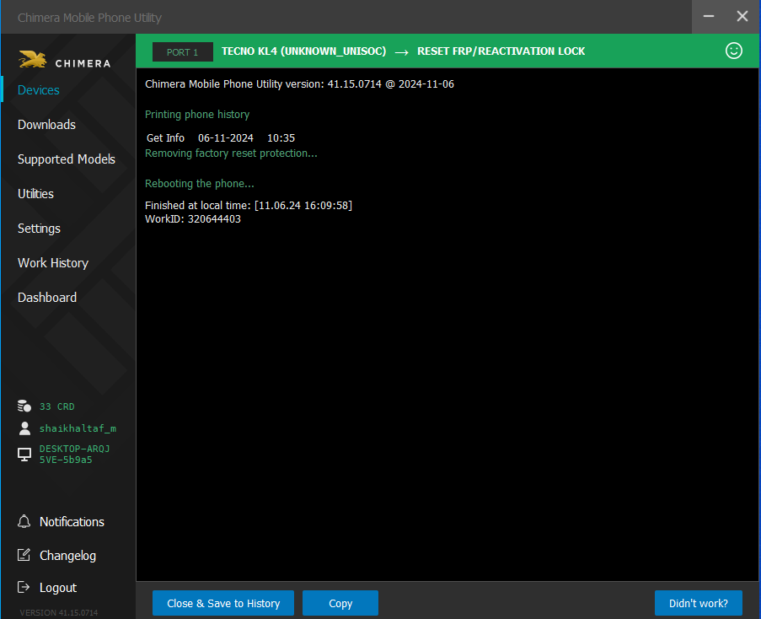The height and width of the screenshot is (619, 761).
Task: Click Removing factory reset protection... line
Action: coord(231,153)
